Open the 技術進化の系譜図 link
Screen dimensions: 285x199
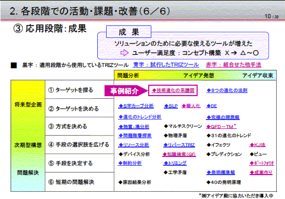pos(173,90)
